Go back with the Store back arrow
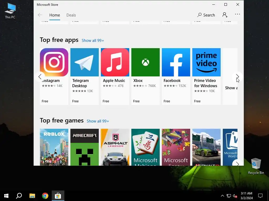Image resolution: width=269 pixels, height=201 pixels. [x=40, y=15]
